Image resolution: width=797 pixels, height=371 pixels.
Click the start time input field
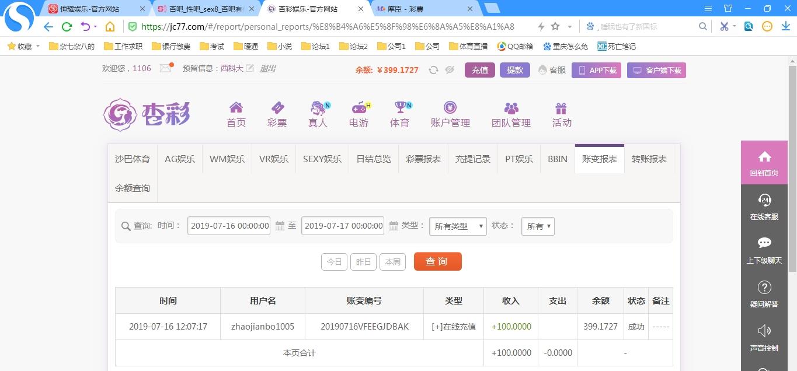tap(229, 226)
